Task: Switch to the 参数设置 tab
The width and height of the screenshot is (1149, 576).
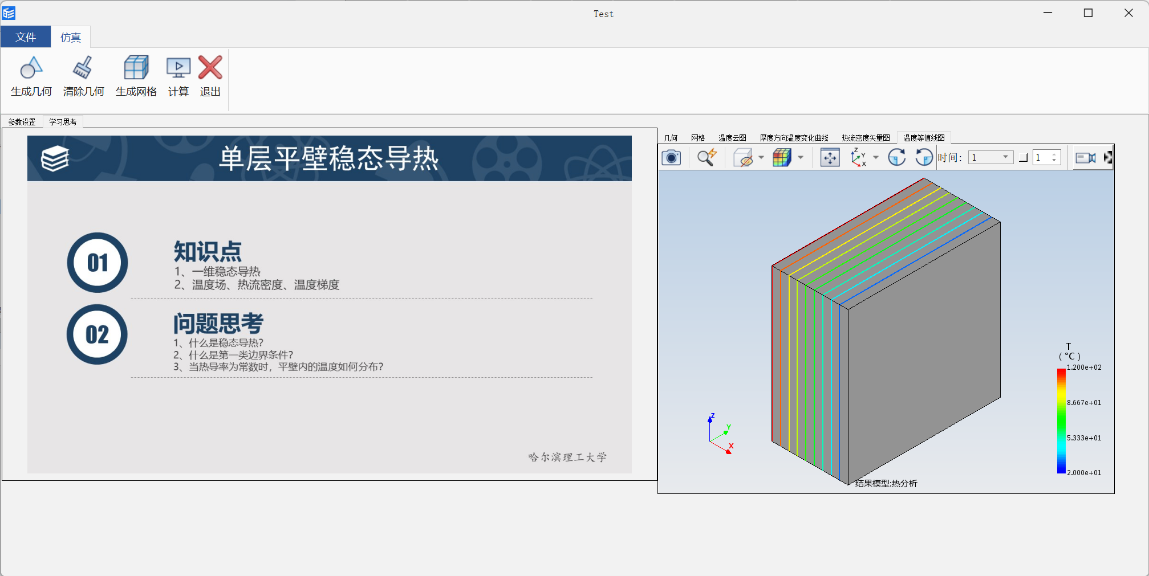Action: pyautogui.click(x=22, y=122)
